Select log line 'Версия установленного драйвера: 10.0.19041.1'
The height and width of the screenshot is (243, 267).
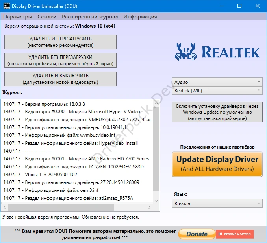65,127
